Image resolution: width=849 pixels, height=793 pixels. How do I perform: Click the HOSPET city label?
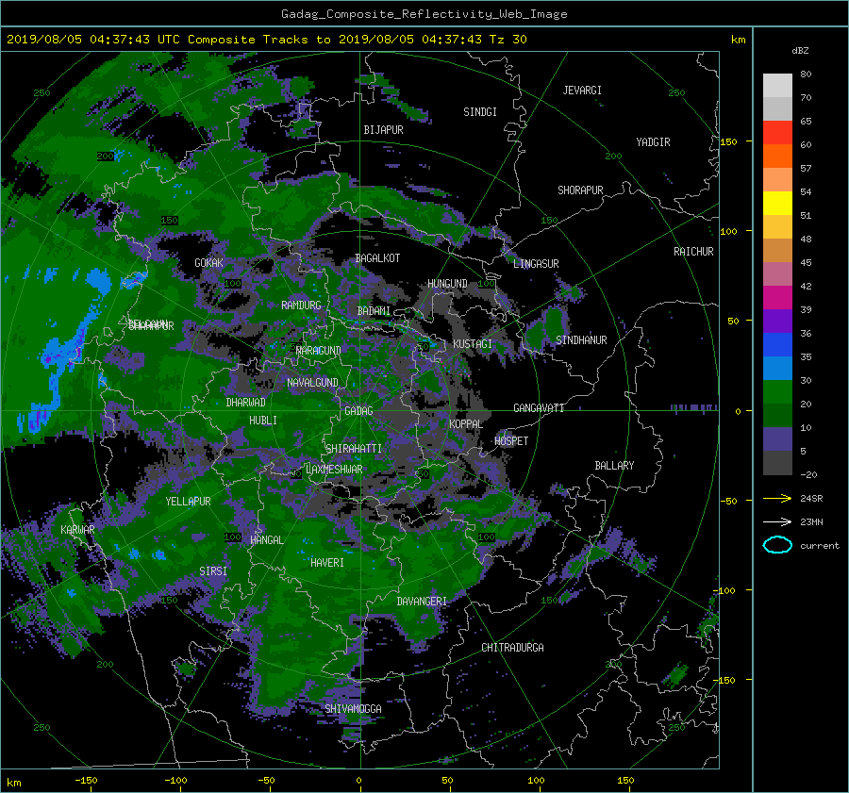(x=511, y=441)
